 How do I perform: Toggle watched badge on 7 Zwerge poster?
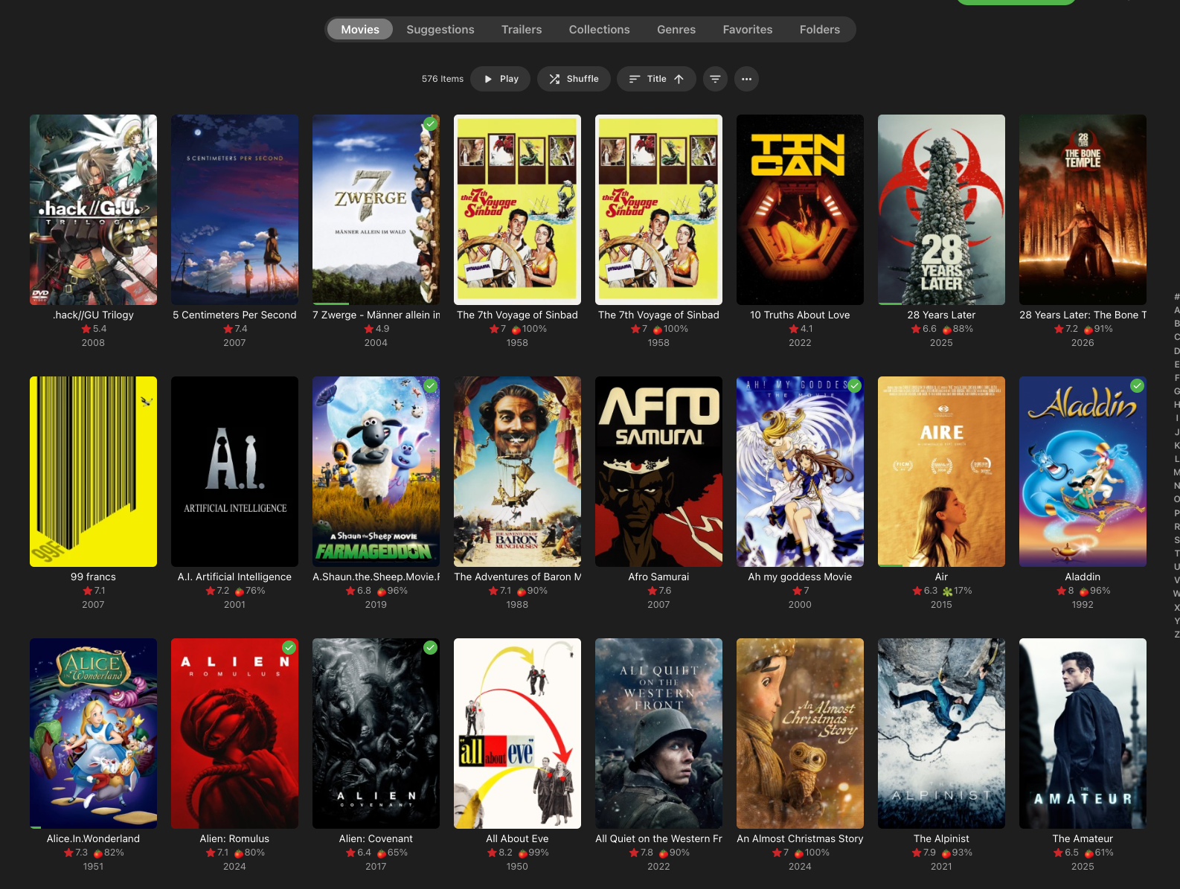(x=430, y=124)
